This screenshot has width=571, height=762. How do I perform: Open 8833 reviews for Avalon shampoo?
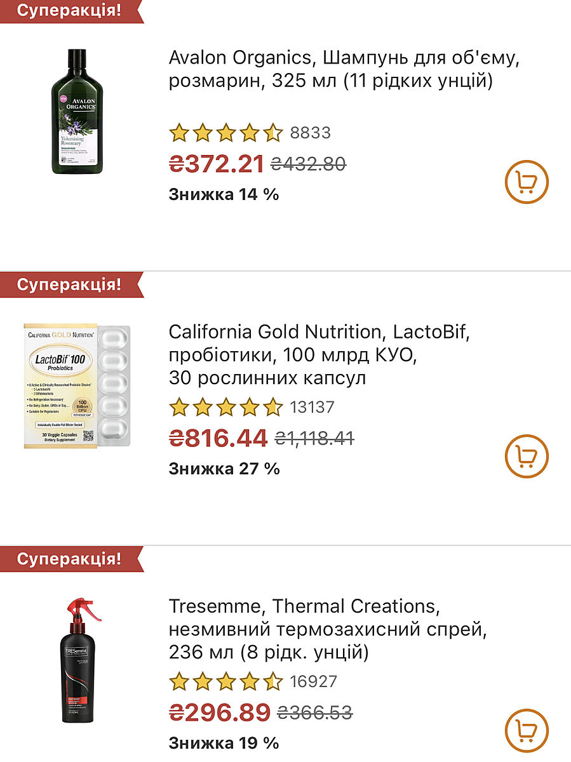pos(310,133)
